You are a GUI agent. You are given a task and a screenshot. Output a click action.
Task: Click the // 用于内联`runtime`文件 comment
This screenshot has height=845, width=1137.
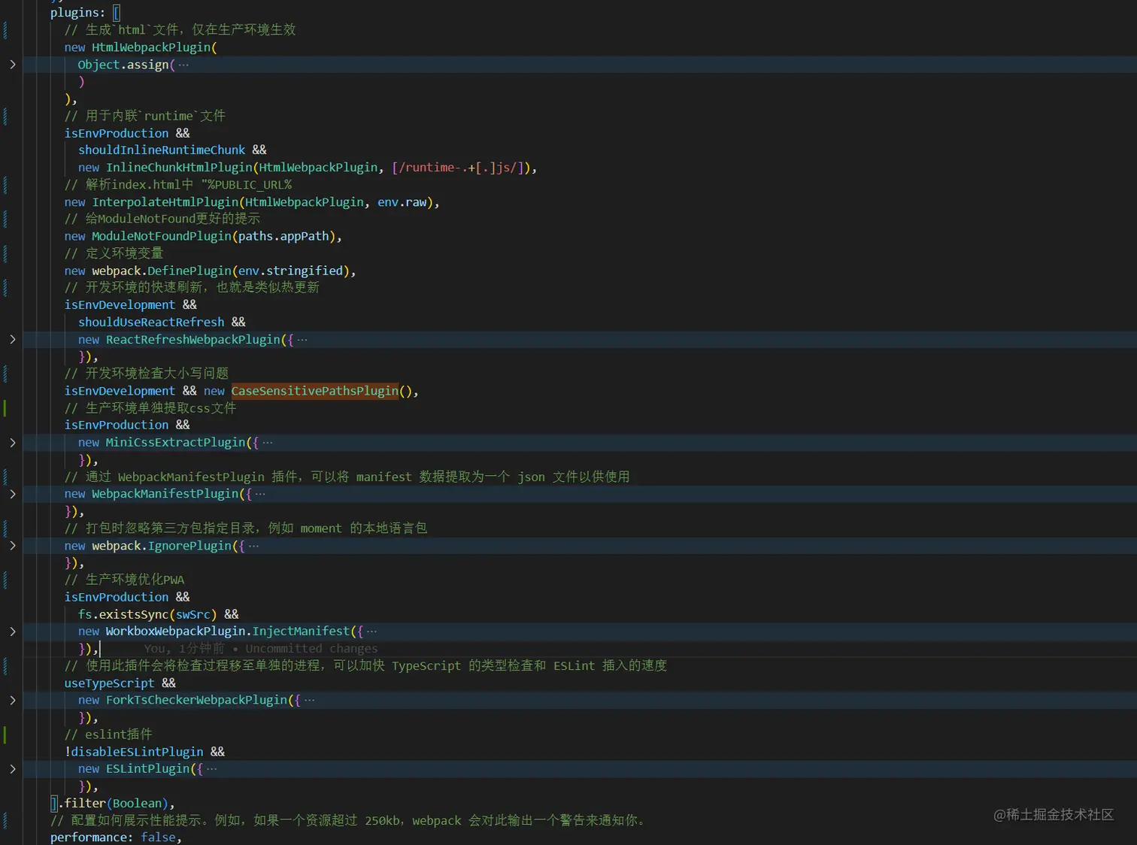[x=145, y=116]
